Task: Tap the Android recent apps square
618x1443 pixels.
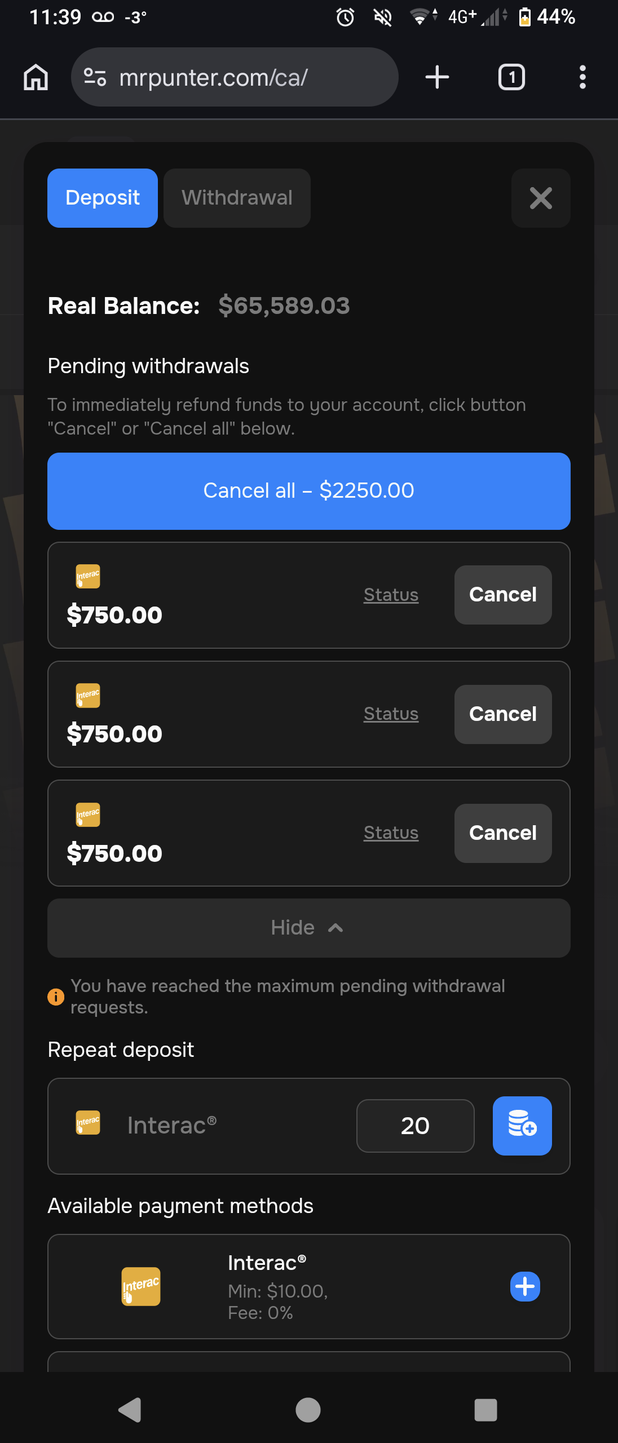Action: tap(485, 1410)
